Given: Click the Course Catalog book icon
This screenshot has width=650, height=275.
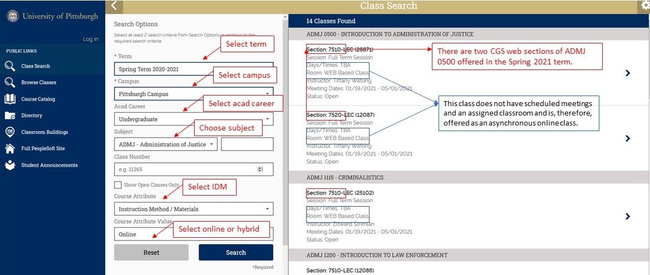Looking at the screenshot, I should tap(10, 99).
